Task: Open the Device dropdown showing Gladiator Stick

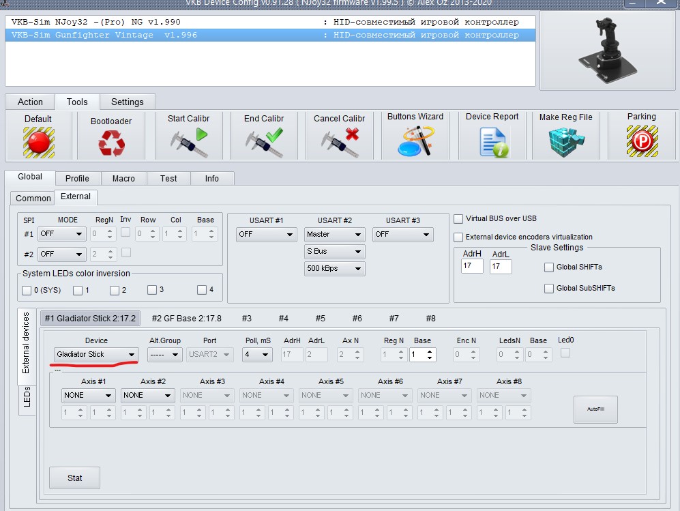Action: 96,354
